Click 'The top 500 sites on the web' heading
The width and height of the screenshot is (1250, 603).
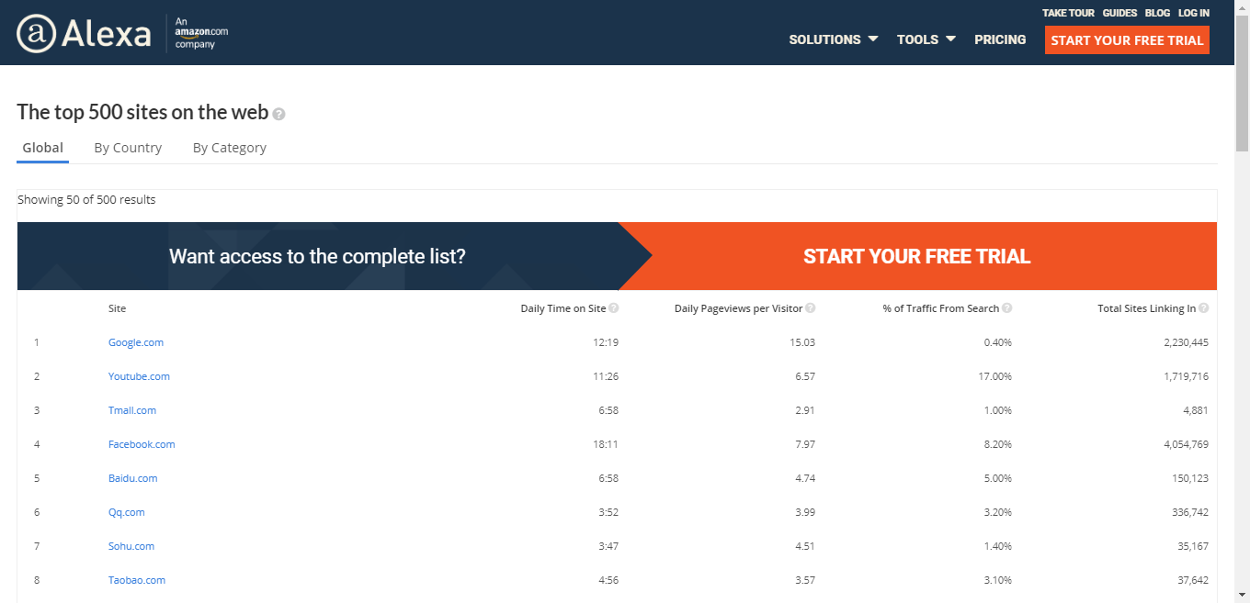point(142,112)
